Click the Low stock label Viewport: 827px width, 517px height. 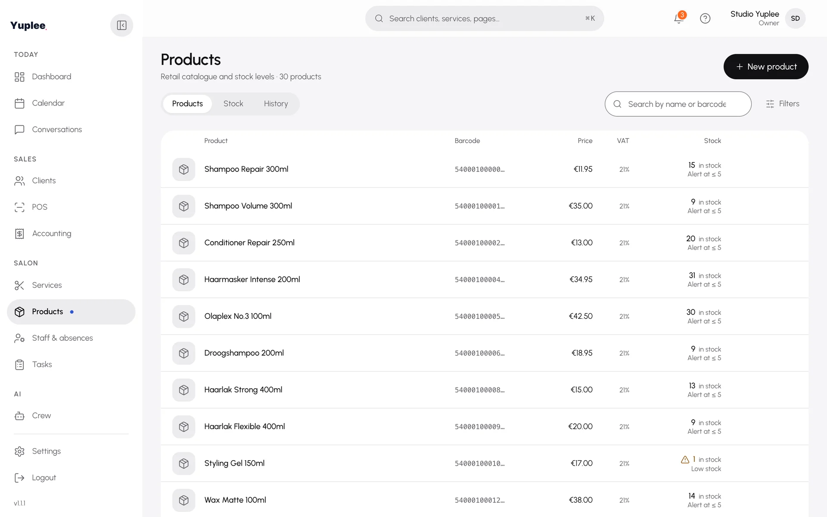tap(706, 469)
